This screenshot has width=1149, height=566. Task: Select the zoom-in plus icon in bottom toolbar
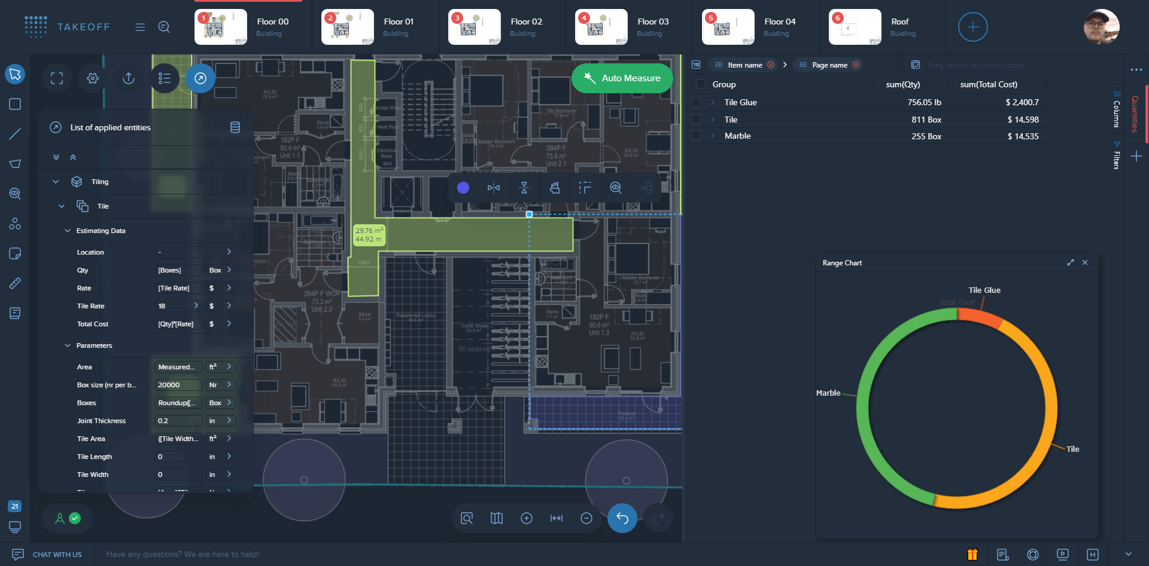click(x=527, y=518)
